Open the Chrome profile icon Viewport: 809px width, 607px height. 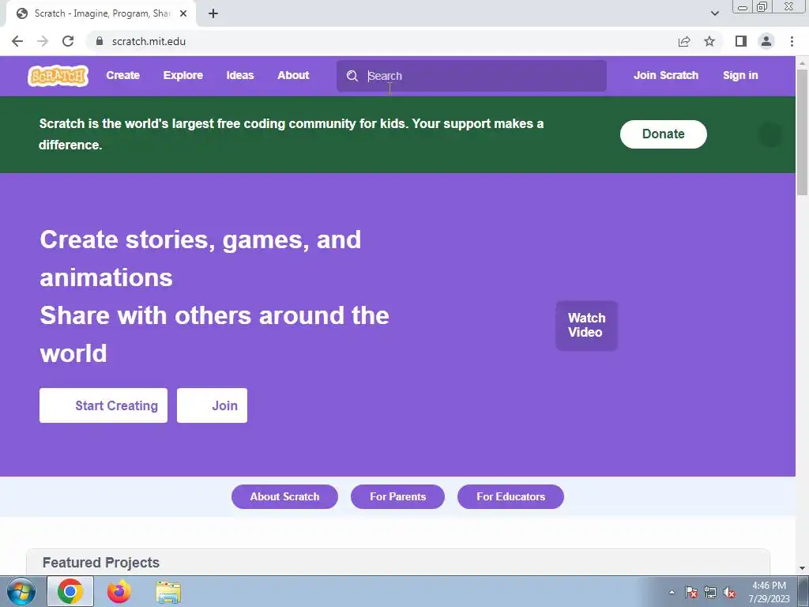pyautogui.click(x=766, y=41)
